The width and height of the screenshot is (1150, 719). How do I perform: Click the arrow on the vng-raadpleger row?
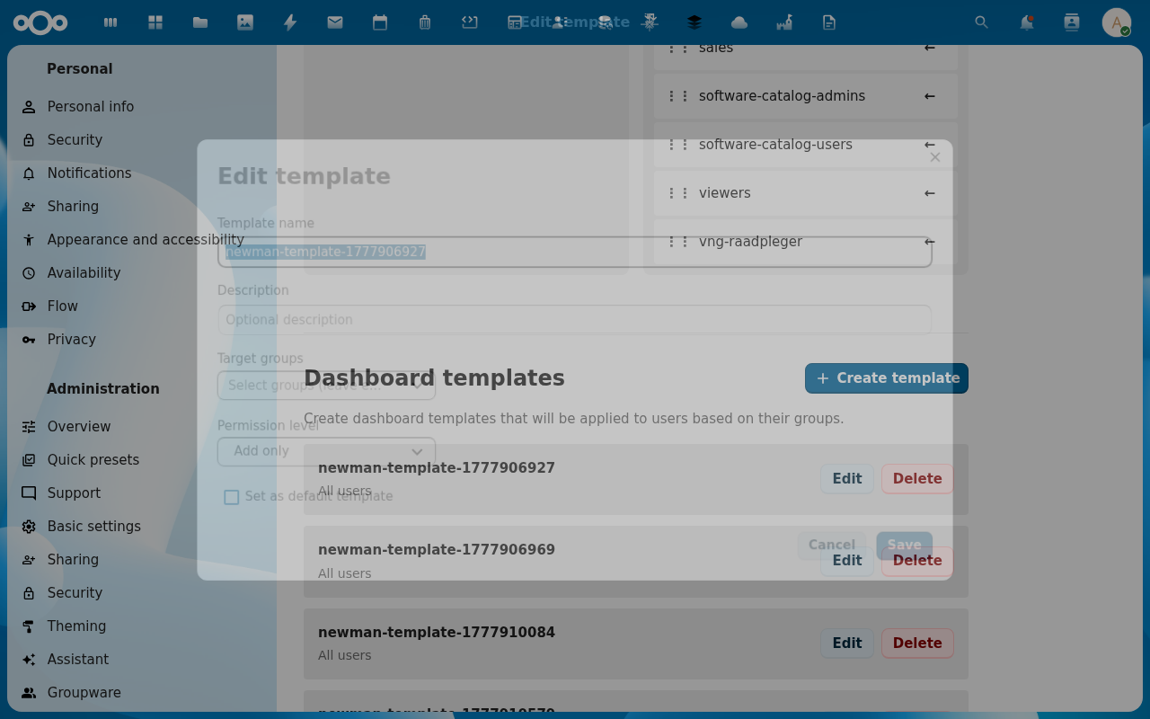pos(930,242)
